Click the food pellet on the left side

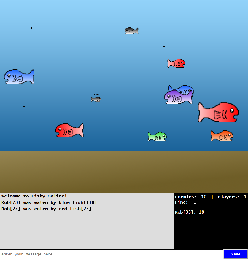coord(24,106)
